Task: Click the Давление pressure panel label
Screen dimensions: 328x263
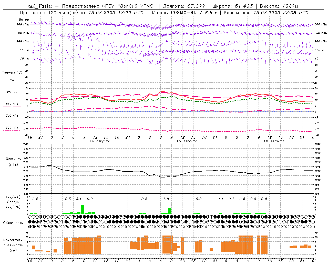Action: point(13,159)
